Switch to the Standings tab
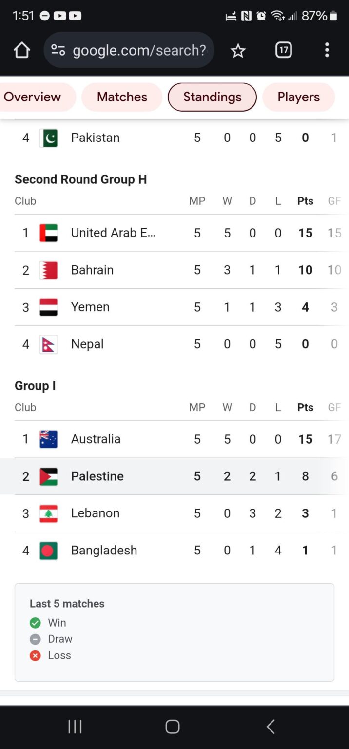 pyautogui.click(x=212, y=97)
